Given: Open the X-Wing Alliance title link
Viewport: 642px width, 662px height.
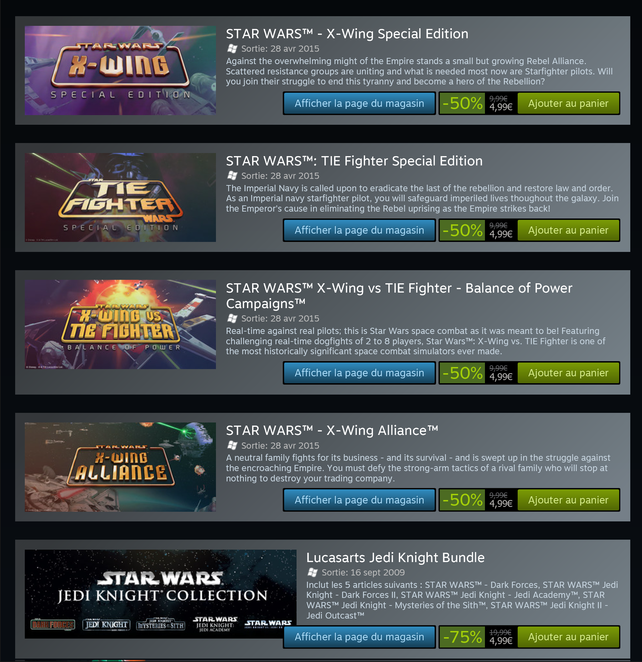Looking at the screenshot, I should click(x=332, y=430).
